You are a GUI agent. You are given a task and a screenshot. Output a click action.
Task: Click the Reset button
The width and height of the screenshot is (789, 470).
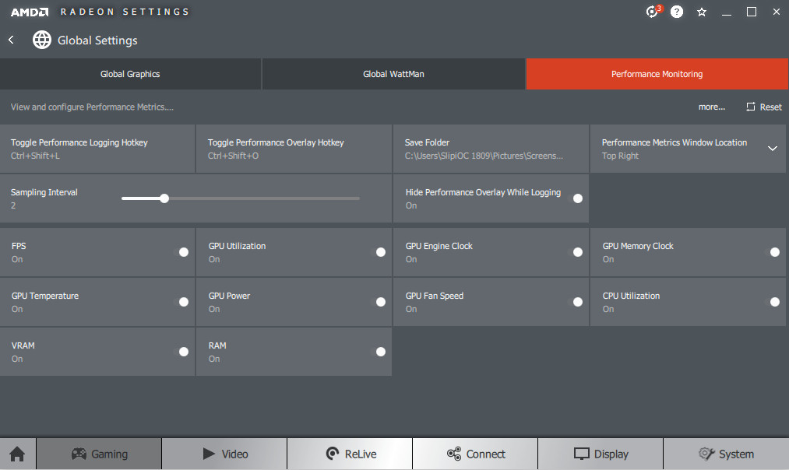coord(764,107)
